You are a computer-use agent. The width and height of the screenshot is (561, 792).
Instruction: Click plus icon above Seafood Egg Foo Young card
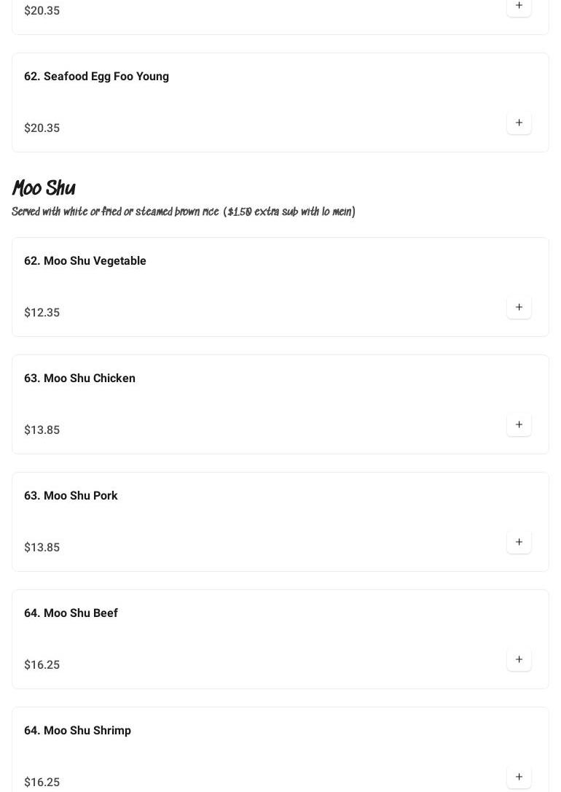pyautogui.click(x=519, y=6)
